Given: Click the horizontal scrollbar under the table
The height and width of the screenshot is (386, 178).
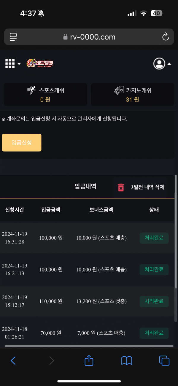Looking at the screenshot, I should tap(89, 346).
